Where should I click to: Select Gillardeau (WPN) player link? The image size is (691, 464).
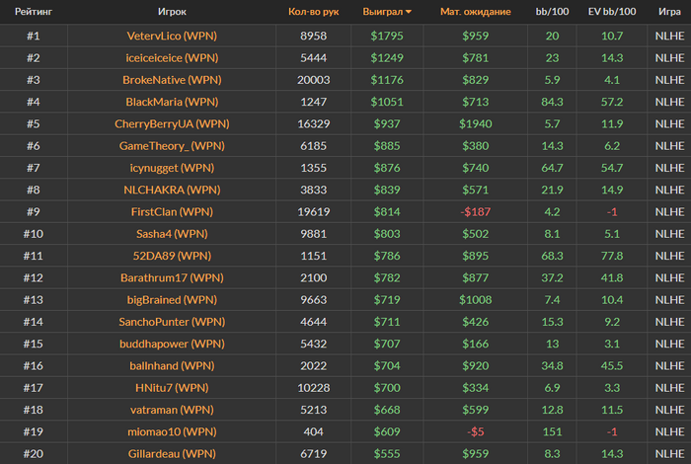pyautogui.click(x=172, y=454)
